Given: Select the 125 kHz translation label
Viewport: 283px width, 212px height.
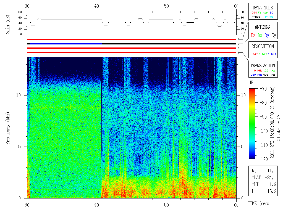Looking at the screenshot, I should [x=269, y=70].
